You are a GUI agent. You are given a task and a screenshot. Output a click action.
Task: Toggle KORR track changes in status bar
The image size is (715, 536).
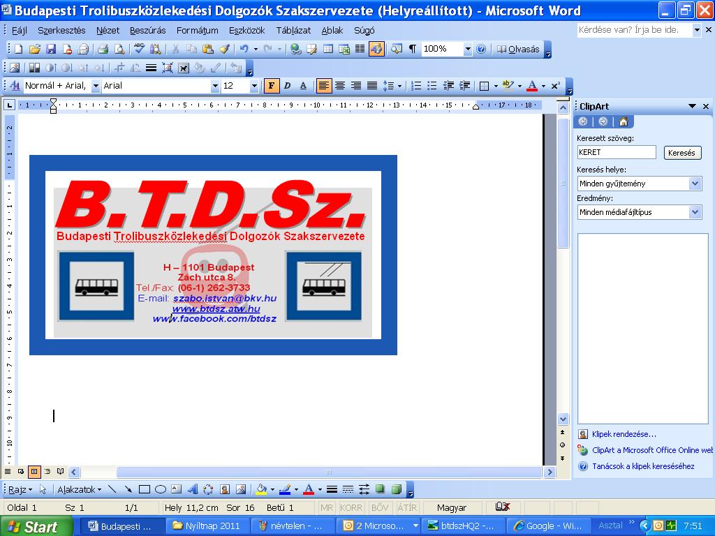tap(351, 508)
